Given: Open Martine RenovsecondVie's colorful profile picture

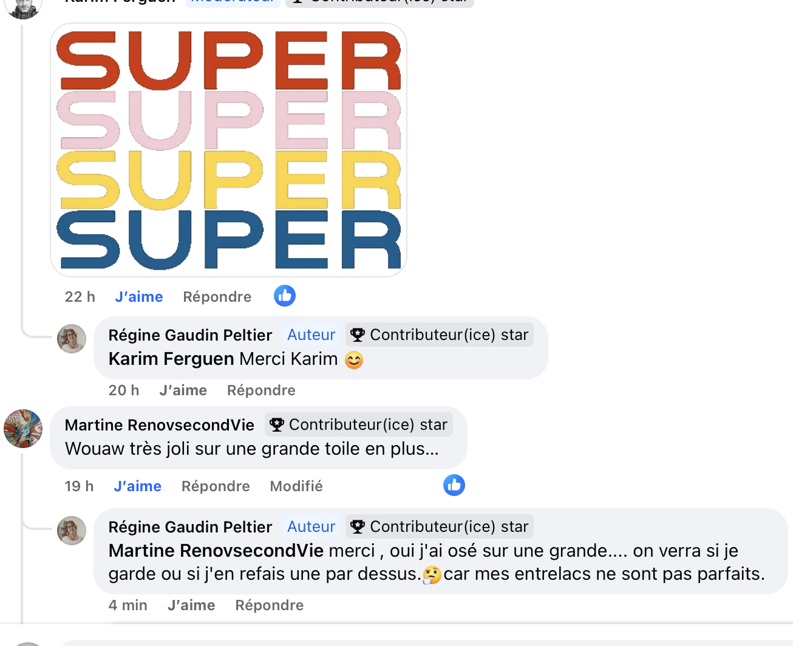Looking at the screenshot, I should click(x=23, y=429).
